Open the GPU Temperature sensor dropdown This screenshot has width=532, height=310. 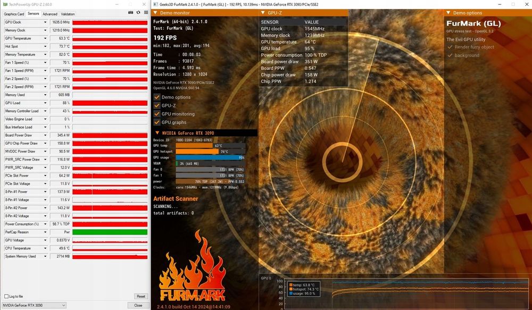(45, 38)
